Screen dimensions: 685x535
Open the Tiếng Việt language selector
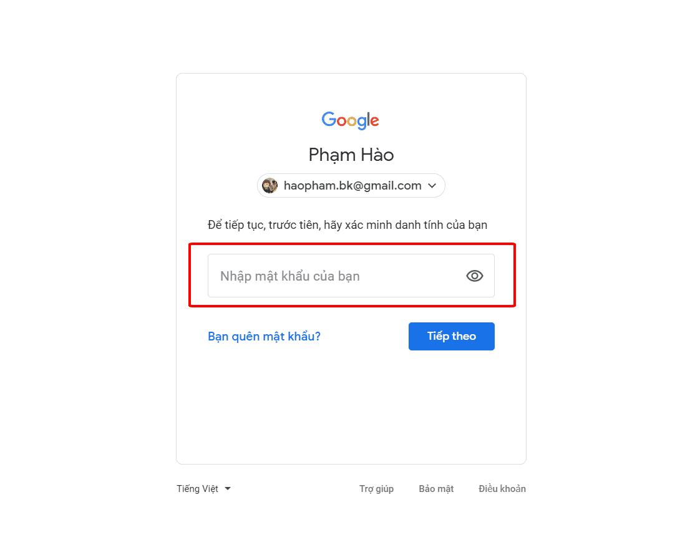(x=203, y=489)
